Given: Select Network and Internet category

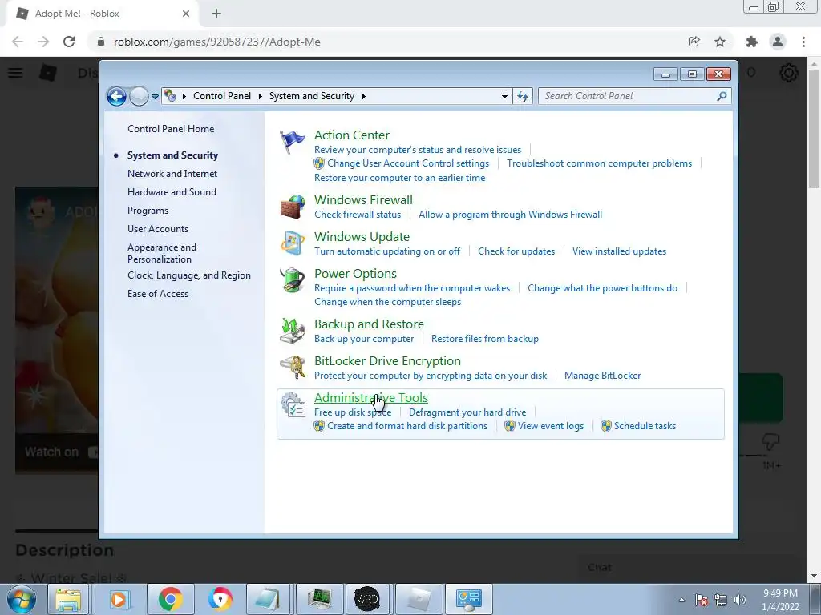Looking at the screenshot, I should pyautogui.click(x=172, y=174).
